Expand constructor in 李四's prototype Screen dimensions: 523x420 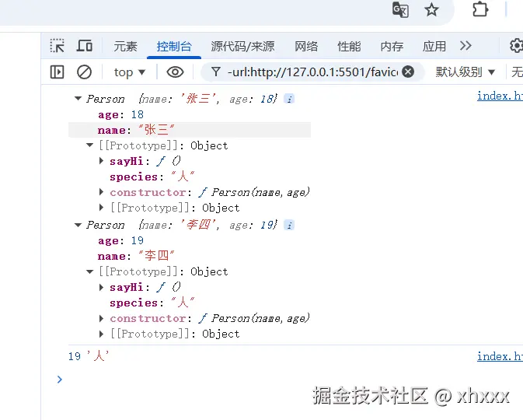[101, 318]
